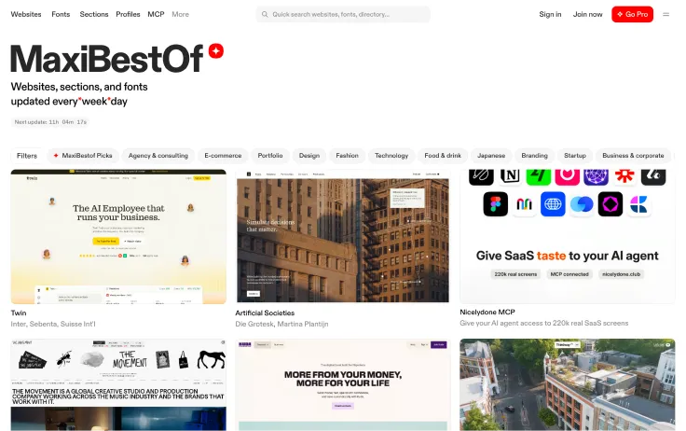Image resolution: width=686 pixels, height=431 pixels.
Task: Click the green lightning app icon
Action: (x=538, y=175)
